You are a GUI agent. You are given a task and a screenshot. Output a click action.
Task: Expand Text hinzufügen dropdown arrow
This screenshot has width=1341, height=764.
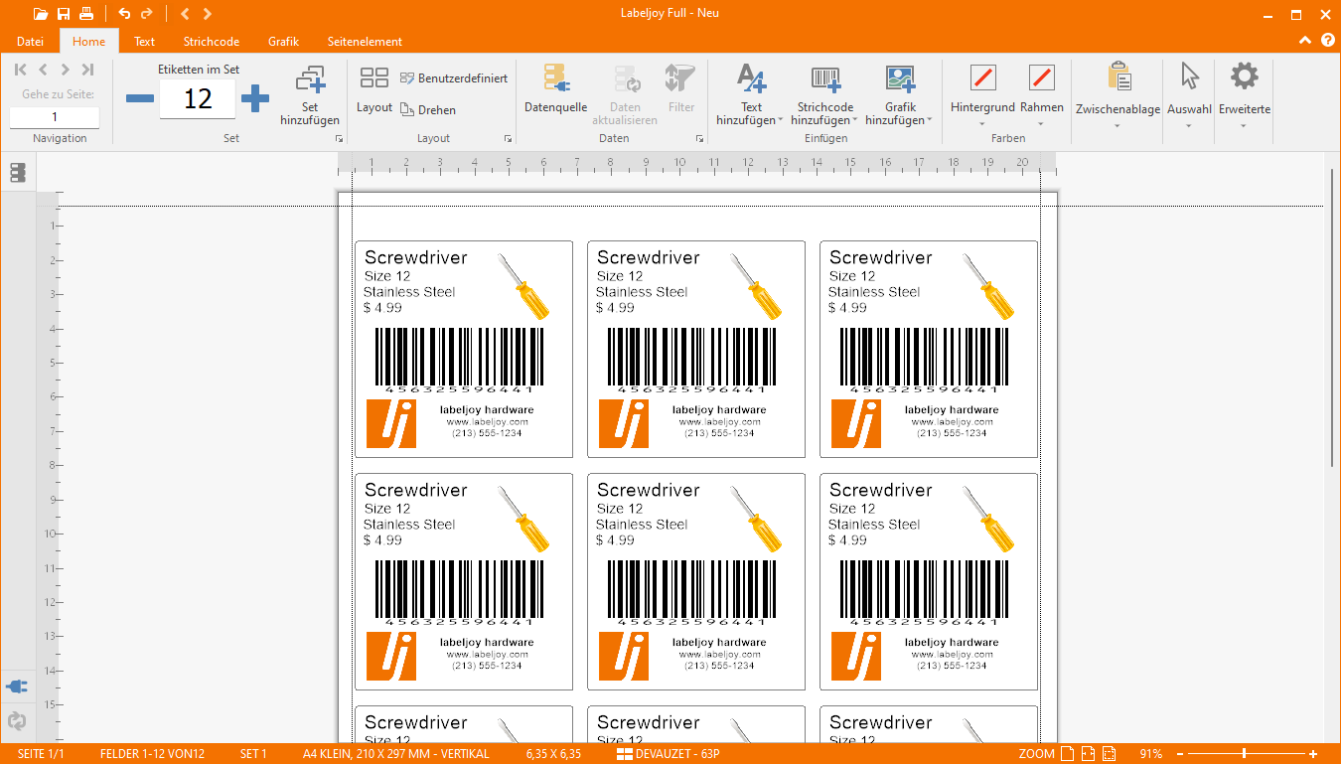pyautogui.click(x=781, y=120)
